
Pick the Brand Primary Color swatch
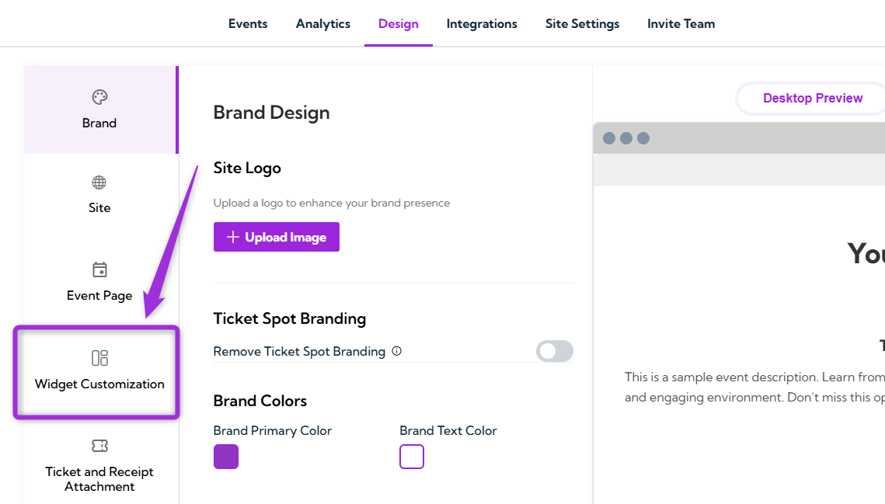[x=225, y=457]
